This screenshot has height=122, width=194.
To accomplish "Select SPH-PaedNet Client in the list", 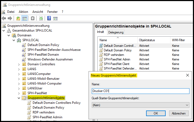I will coord(117,64).
